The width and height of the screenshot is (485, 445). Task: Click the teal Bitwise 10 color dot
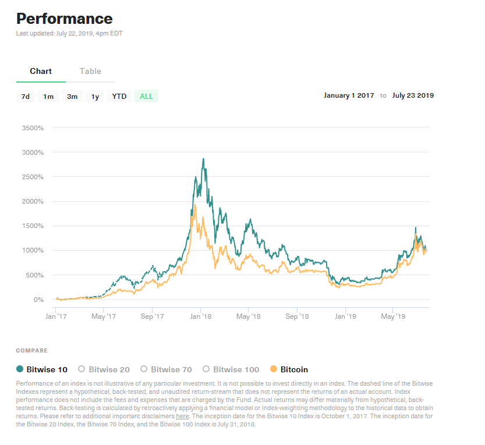(x=20, y=369)
